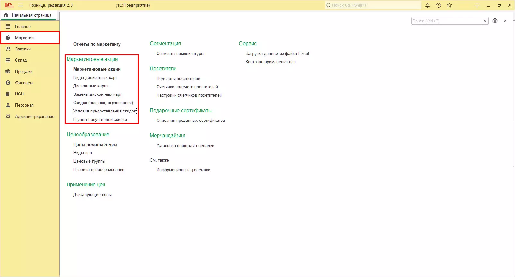Open Действующие цены

(92, 194)
